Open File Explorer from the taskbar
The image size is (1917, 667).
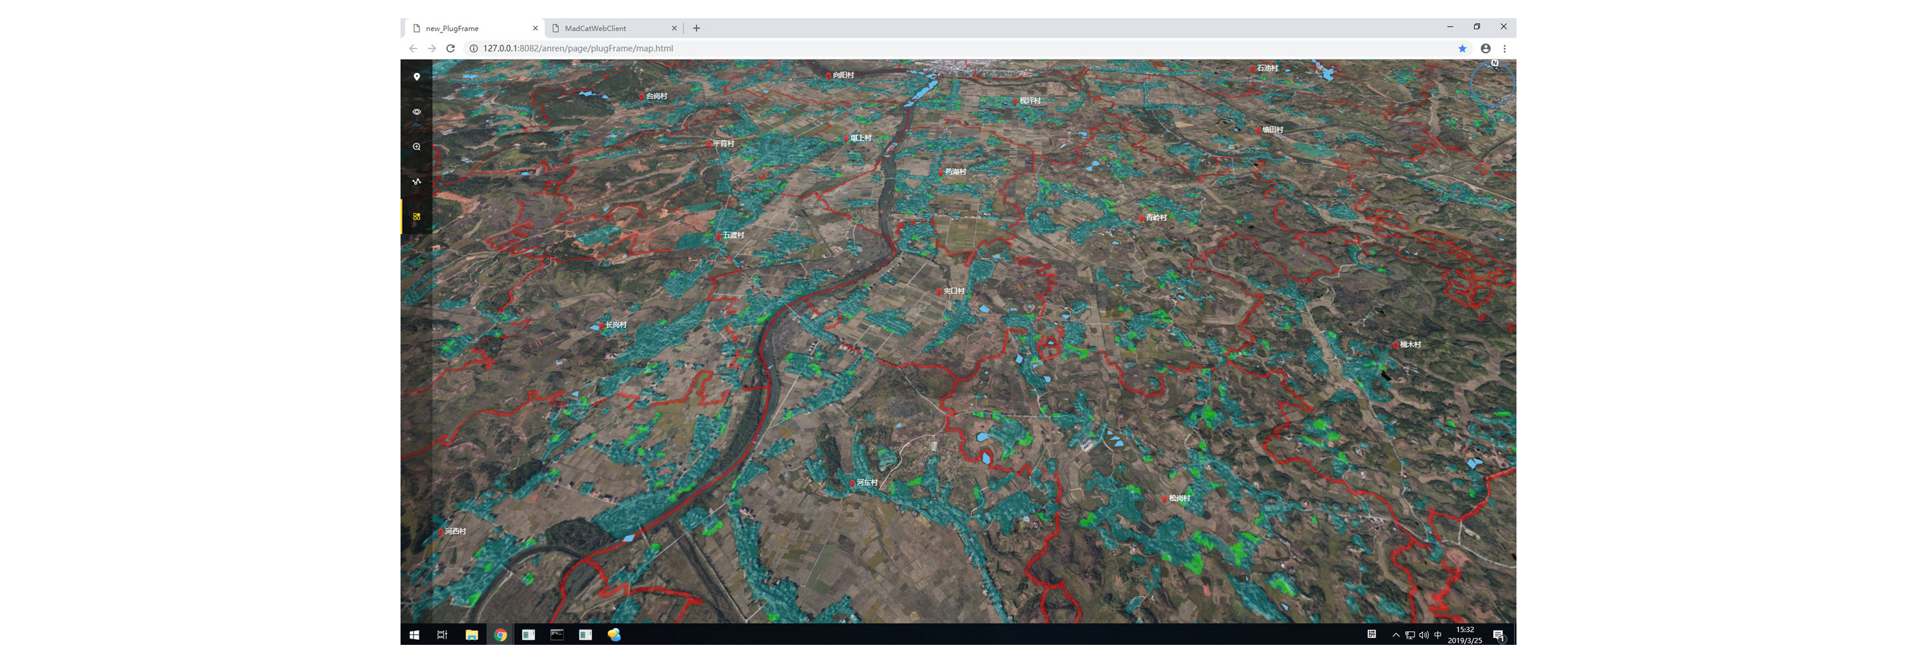472,635
